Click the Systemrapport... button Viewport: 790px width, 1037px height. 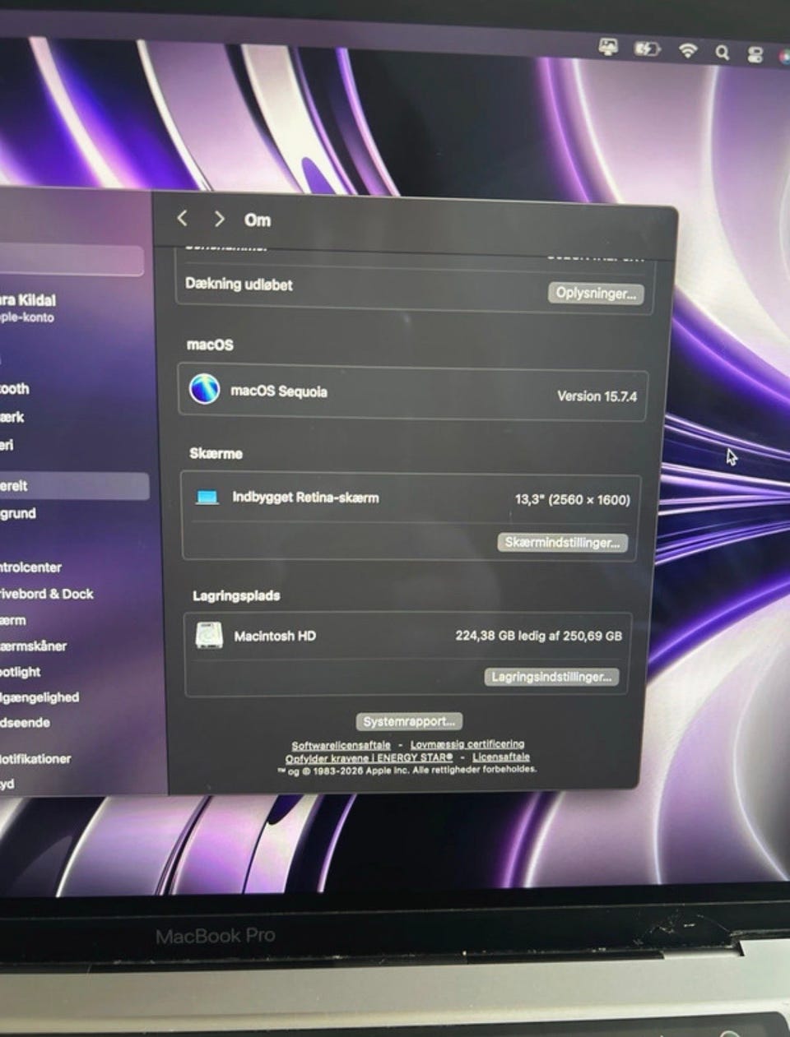(x=409, y=721)
